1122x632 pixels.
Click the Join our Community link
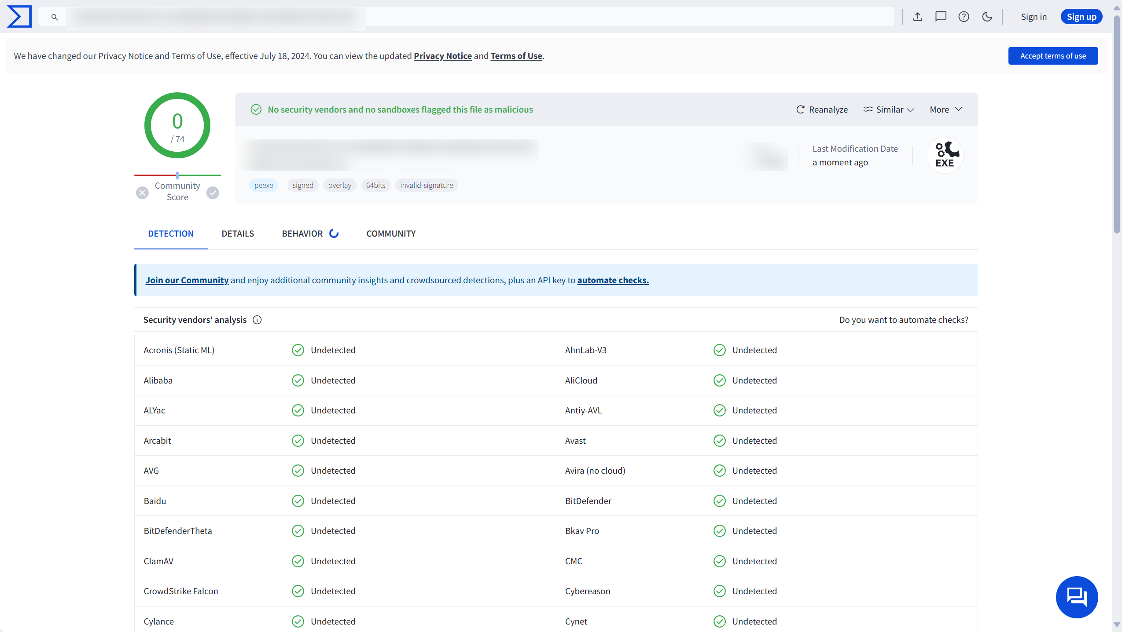[187, 280]
